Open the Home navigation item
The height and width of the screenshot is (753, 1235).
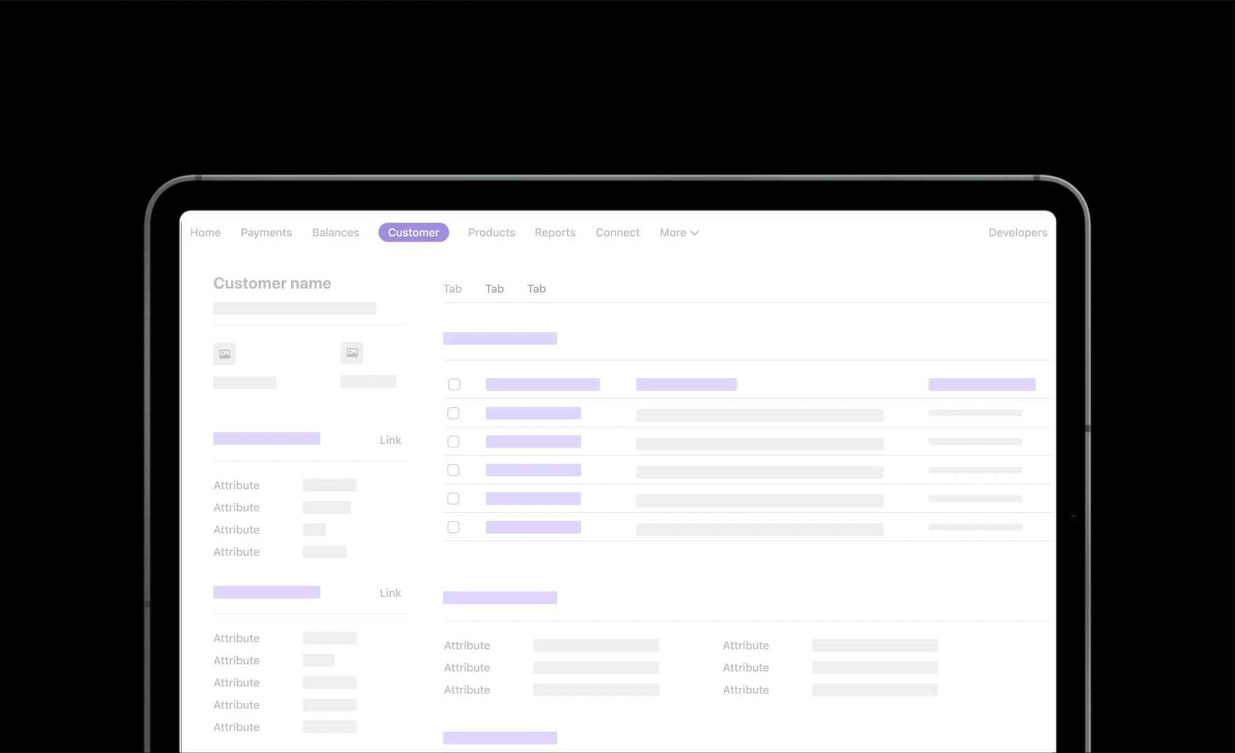coord(205,232)
